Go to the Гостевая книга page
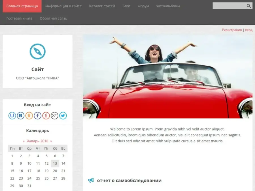255x191 pixels. (19, 18)
